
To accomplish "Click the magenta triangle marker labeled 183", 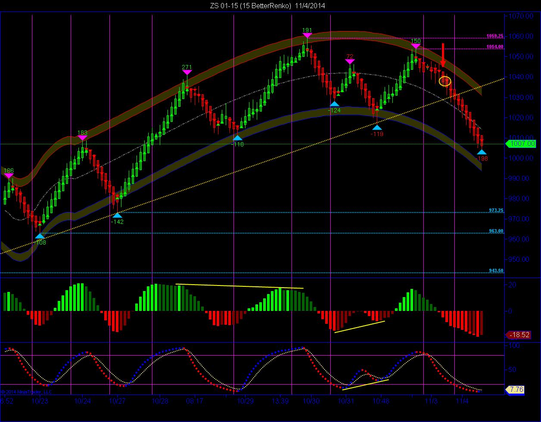I will 82,138.
